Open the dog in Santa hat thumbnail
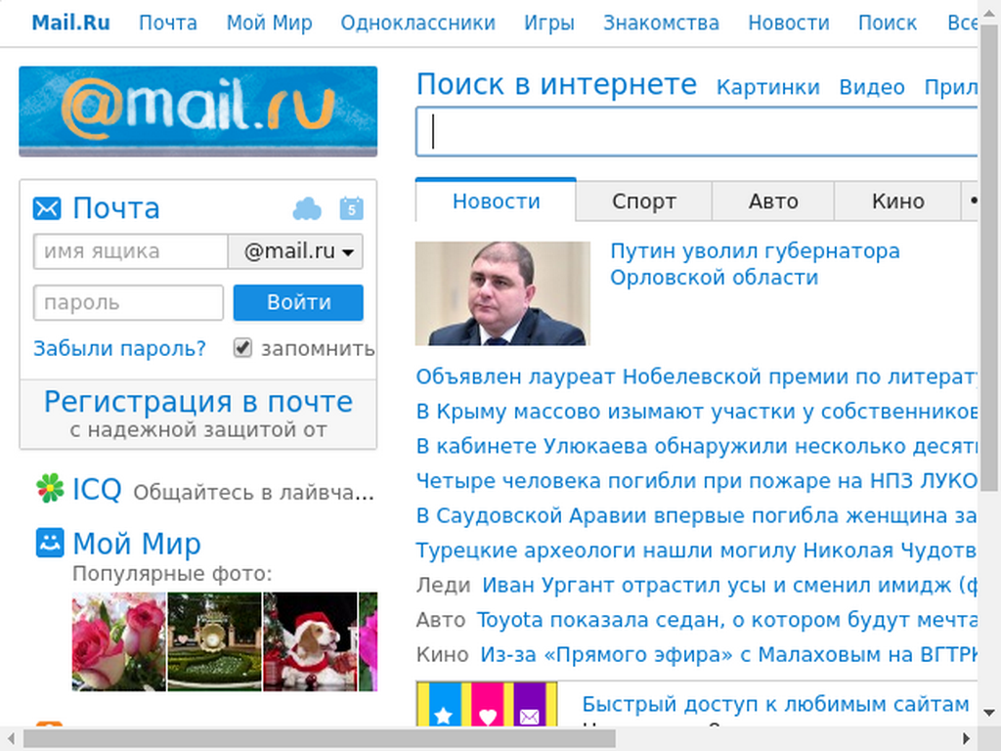The width and height of the screenshot is (1001, 751). (310, 641)
